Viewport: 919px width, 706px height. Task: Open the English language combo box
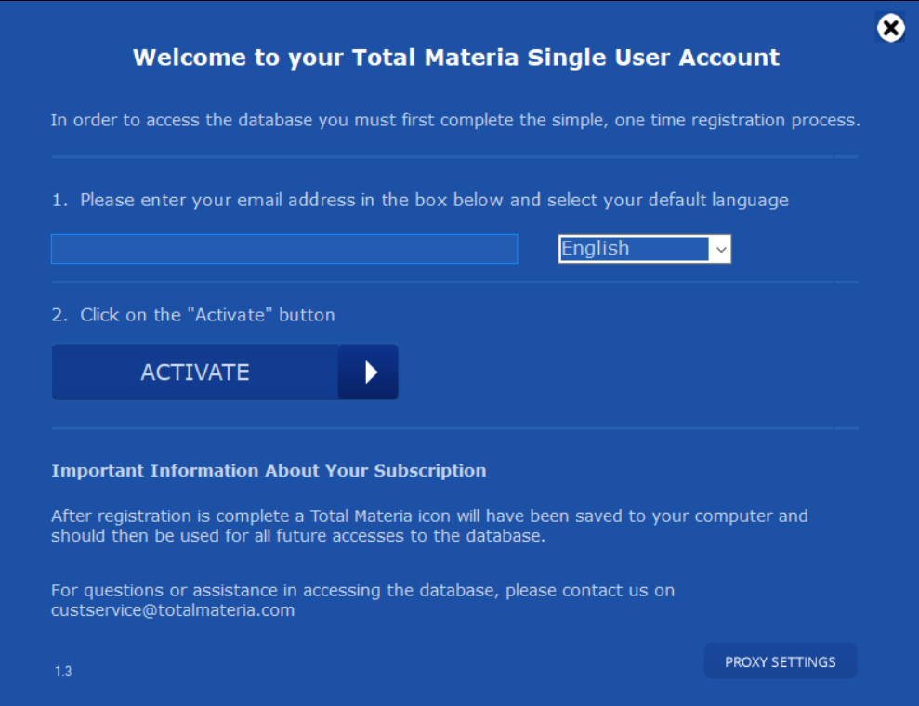[x=644, y=249]
